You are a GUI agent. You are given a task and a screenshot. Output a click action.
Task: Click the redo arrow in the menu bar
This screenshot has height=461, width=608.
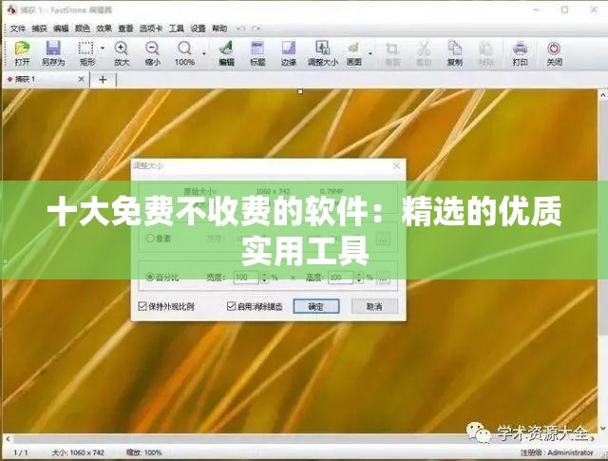point(256,29)
